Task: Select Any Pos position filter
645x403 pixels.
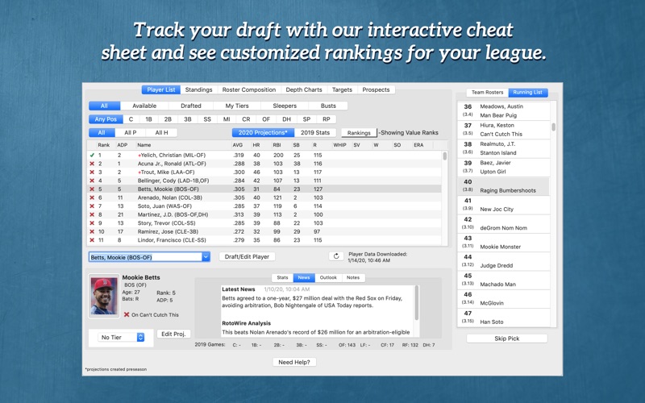Action: pyautogui.click(x=106, y=119)
